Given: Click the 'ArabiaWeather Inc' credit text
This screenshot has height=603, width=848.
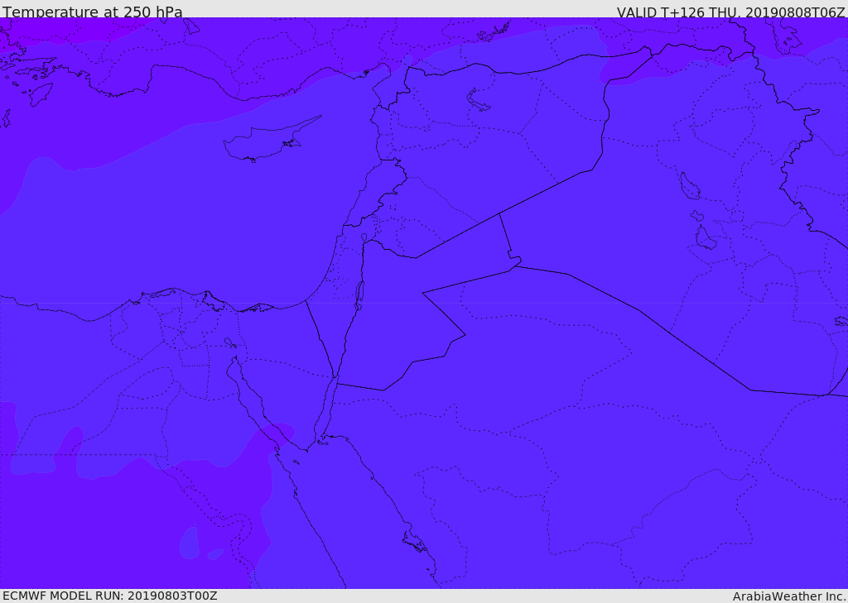Looking at the screenshot, I should [x=789, y=596].
